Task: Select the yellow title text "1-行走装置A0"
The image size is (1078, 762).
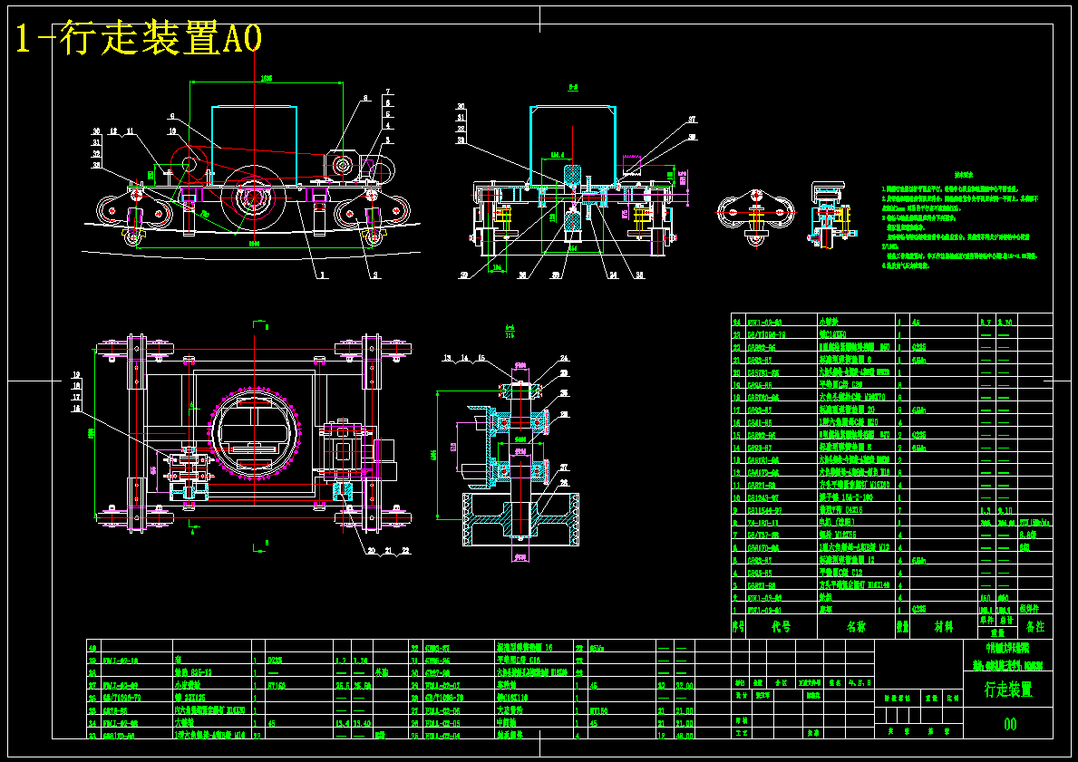Action: coord(138,39)
